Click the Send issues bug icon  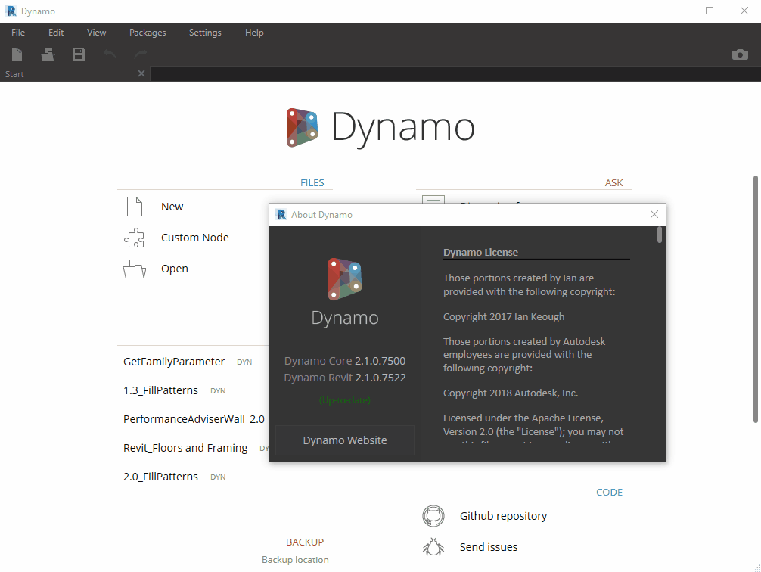tap(433, 547)
